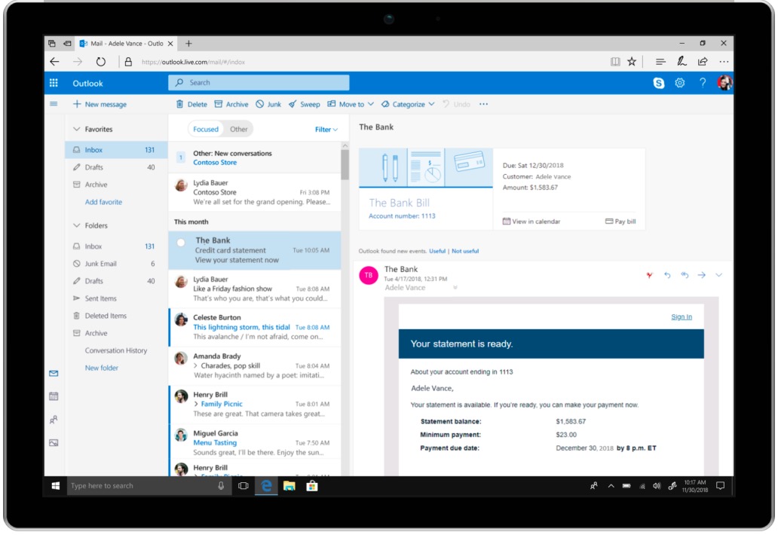
Task: Open the Filter dropdown
Action: (x=326, y=130)
